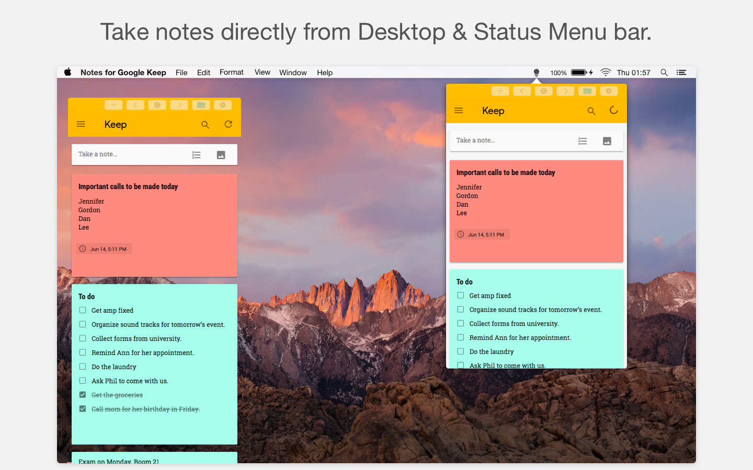
Task: Check 'Do the laundry' in the popover
Action: 461,352
